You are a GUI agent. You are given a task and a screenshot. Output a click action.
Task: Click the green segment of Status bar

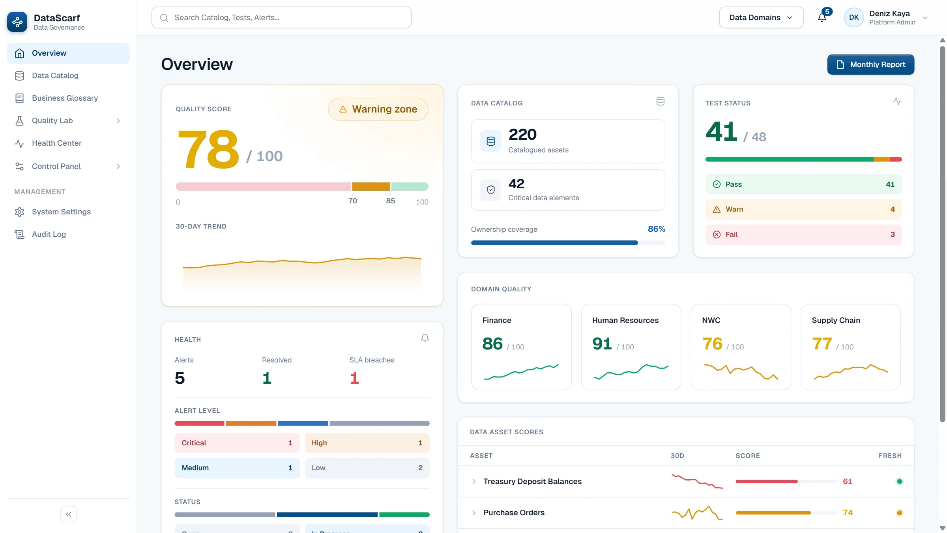(x=404, y=515)
